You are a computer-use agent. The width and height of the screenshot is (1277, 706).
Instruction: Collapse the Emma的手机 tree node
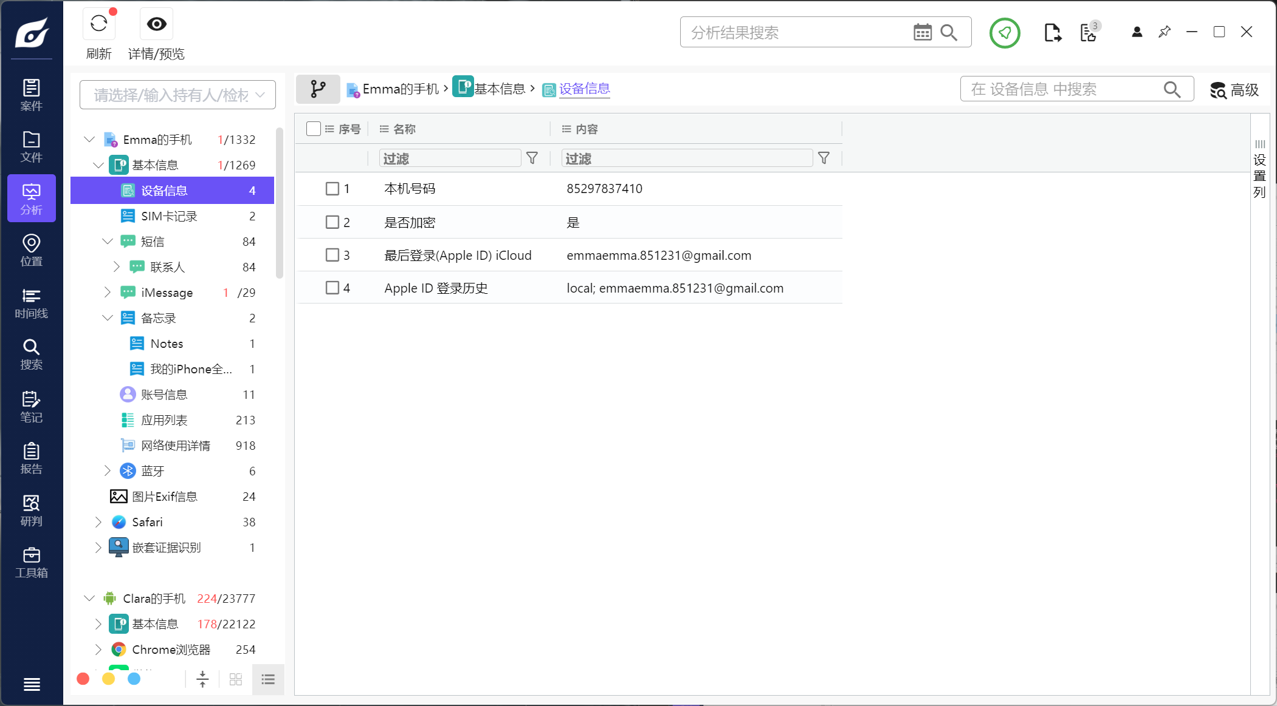tap(89, 140)
